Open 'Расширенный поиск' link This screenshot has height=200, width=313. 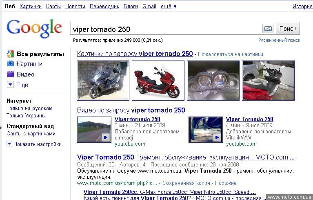279,40
